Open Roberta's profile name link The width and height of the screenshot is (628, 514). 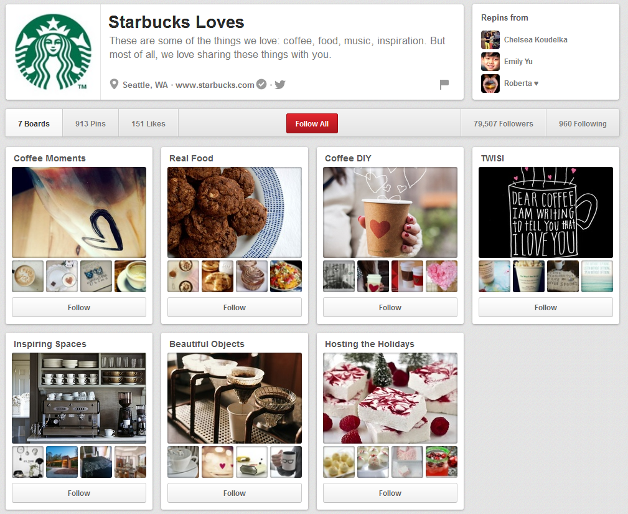[521, 83]
